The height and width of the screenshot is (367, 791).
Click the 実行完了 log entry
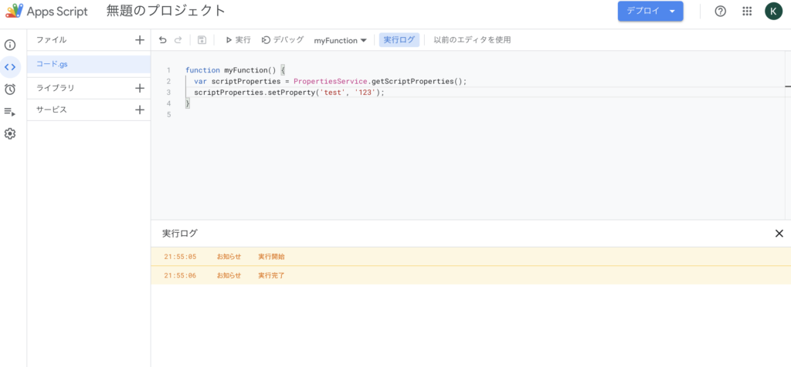tap(470, 275)
